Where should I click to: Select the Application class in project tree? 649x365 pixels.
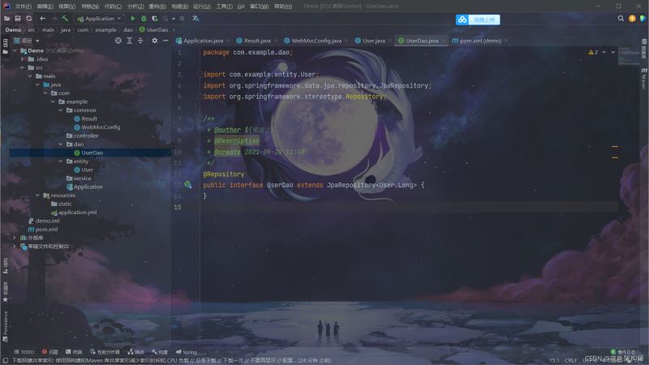88,187
